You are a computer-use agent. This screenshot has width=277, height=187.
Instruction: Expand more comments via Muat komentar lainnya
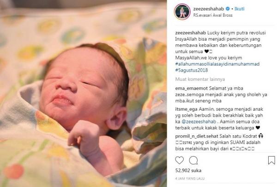pos(200,79)
